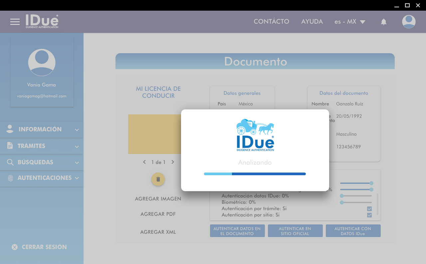
Task: Adjust the Biométrica slider handle
Action: pyautogui.click(x=341, y=202)
